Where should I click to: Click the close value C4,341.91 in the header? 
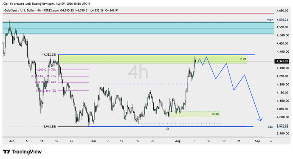point(112,11)
